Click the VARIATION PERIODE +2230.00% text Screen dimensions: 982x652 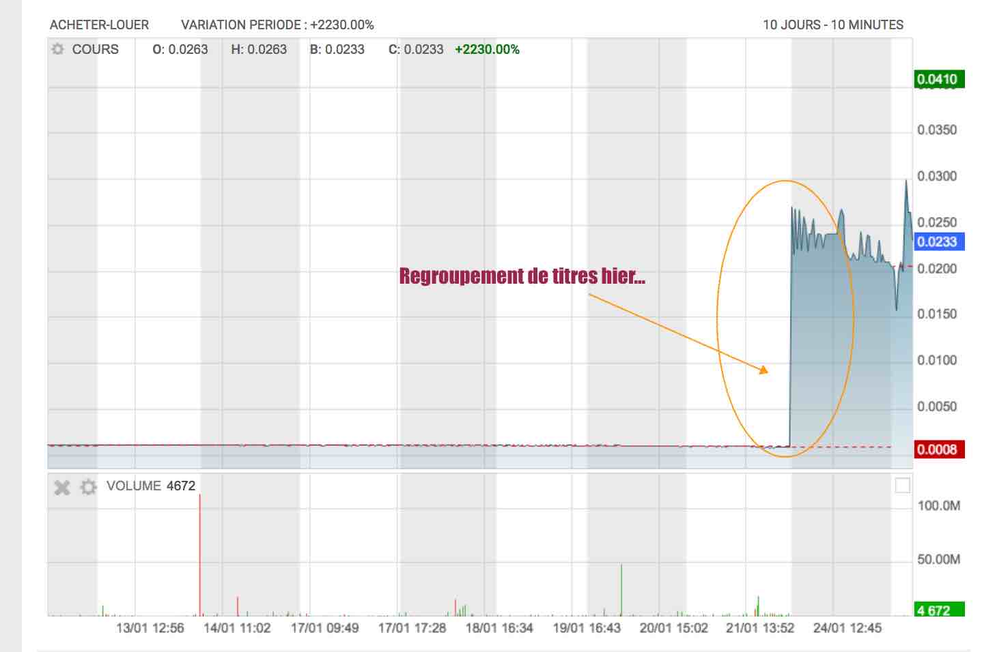click(277, 25)
